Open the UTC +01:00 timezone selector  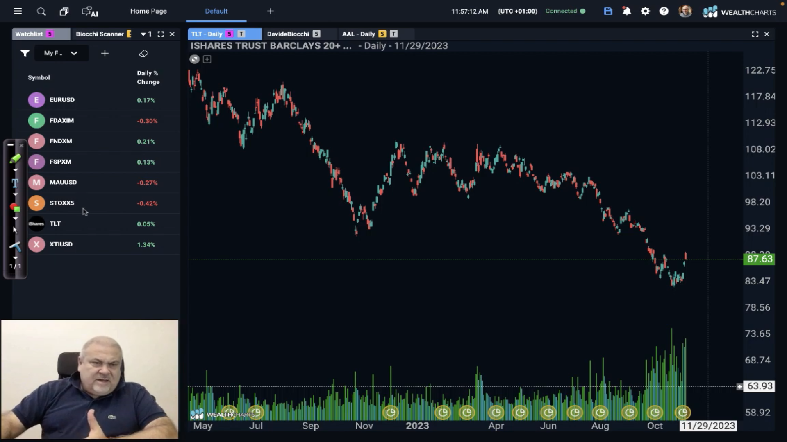[x=517, y=11]
